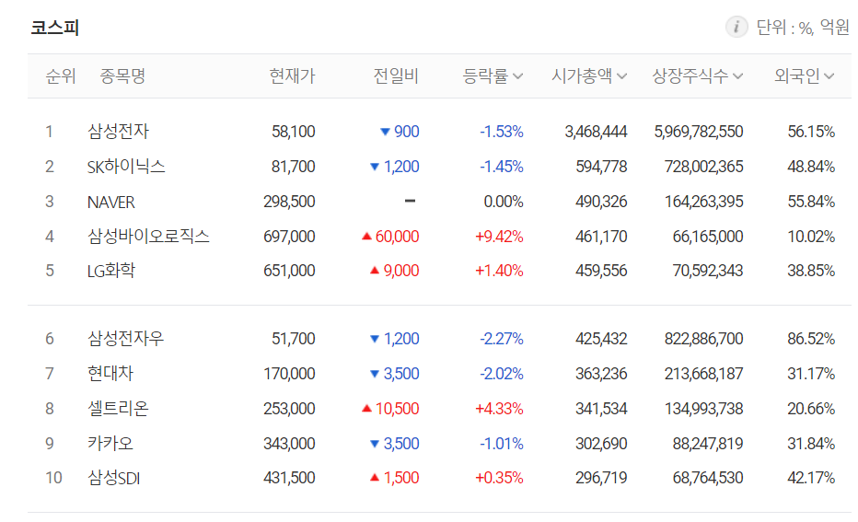Open LG화학 stock link
858x522 pixels.
click(111, 271)
